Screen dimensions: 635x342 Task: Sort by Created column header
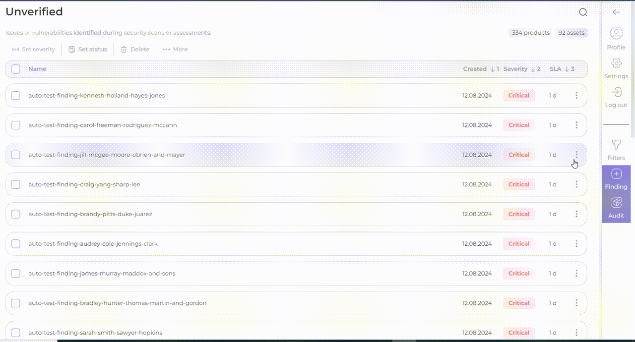(475, 69)
